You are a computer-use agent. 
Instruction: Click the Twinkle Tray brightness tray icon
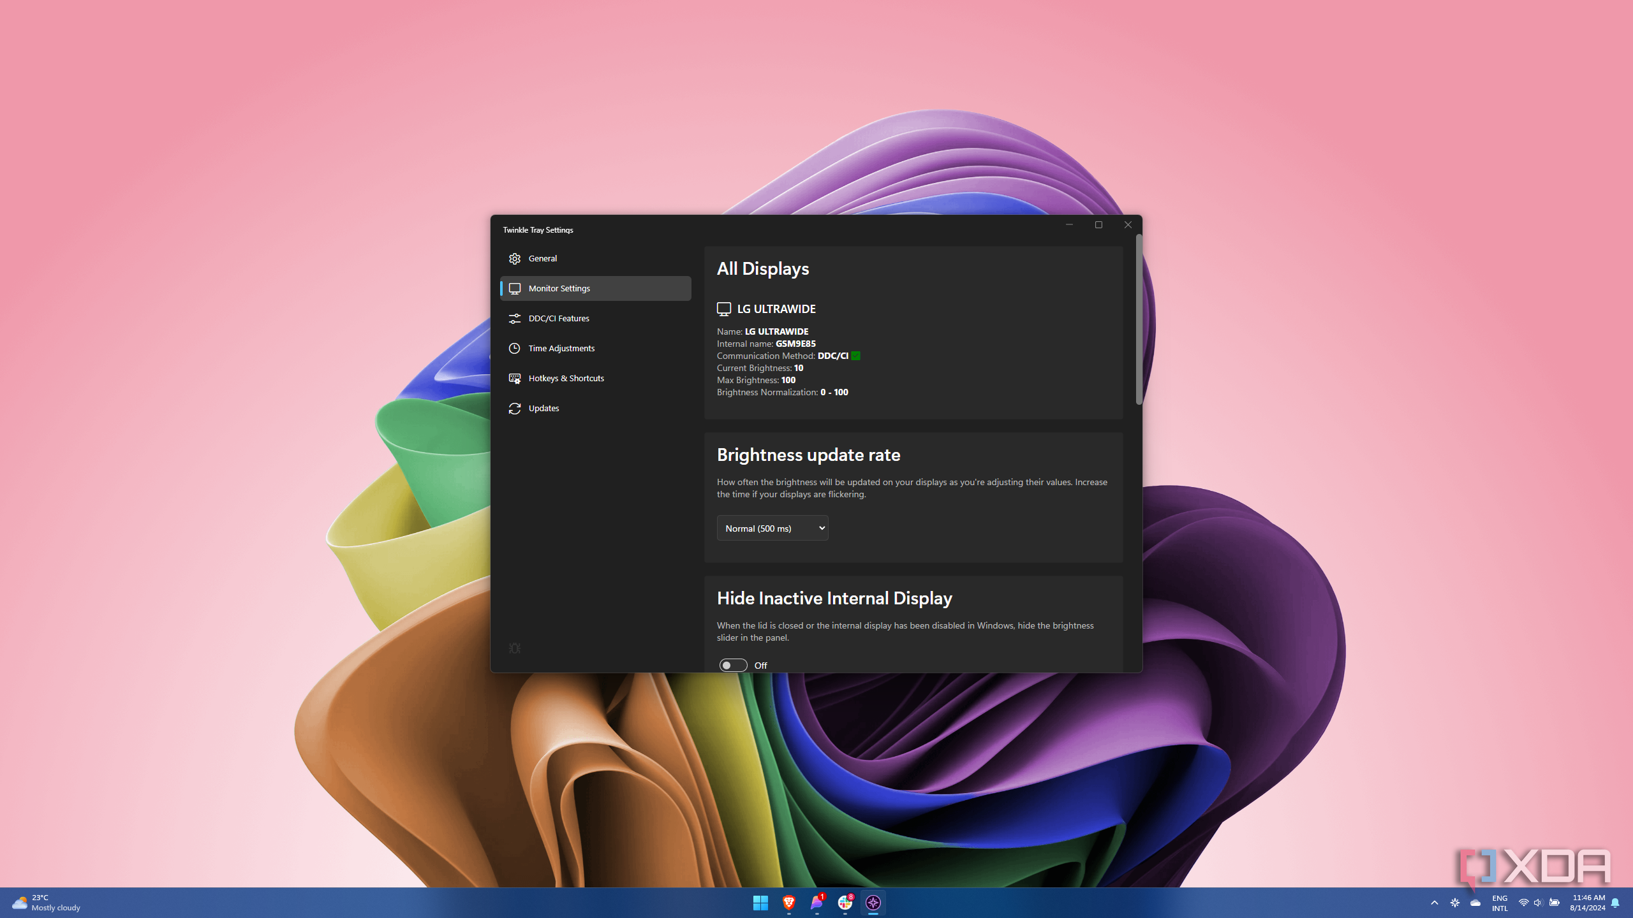[x=1455, y=903]
